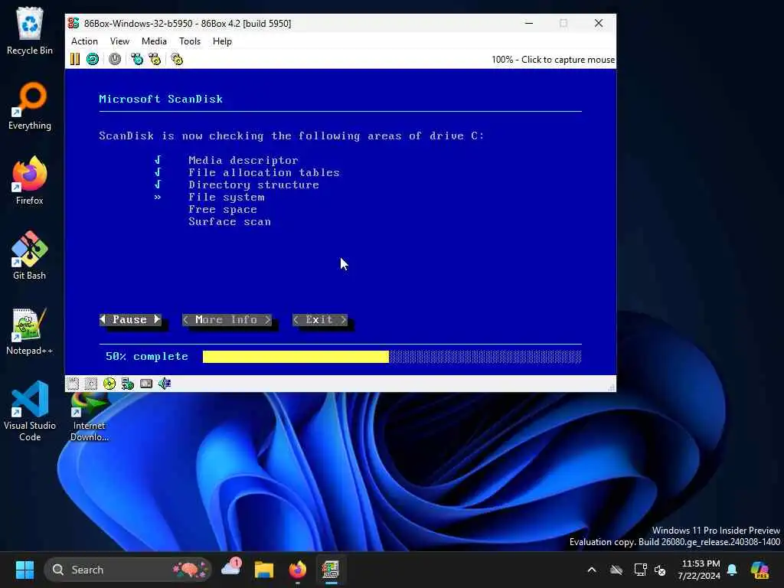This screenshot has height=588, width=784.
Task: Click the network status bar icon
Action: click(x=128, y=384)
